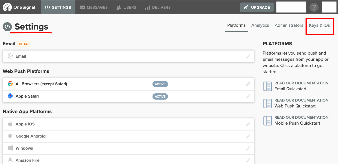This screenshot has height=164, width=338.
Task: Click the Settings code icon beside the heading
Action: [7, 27]
